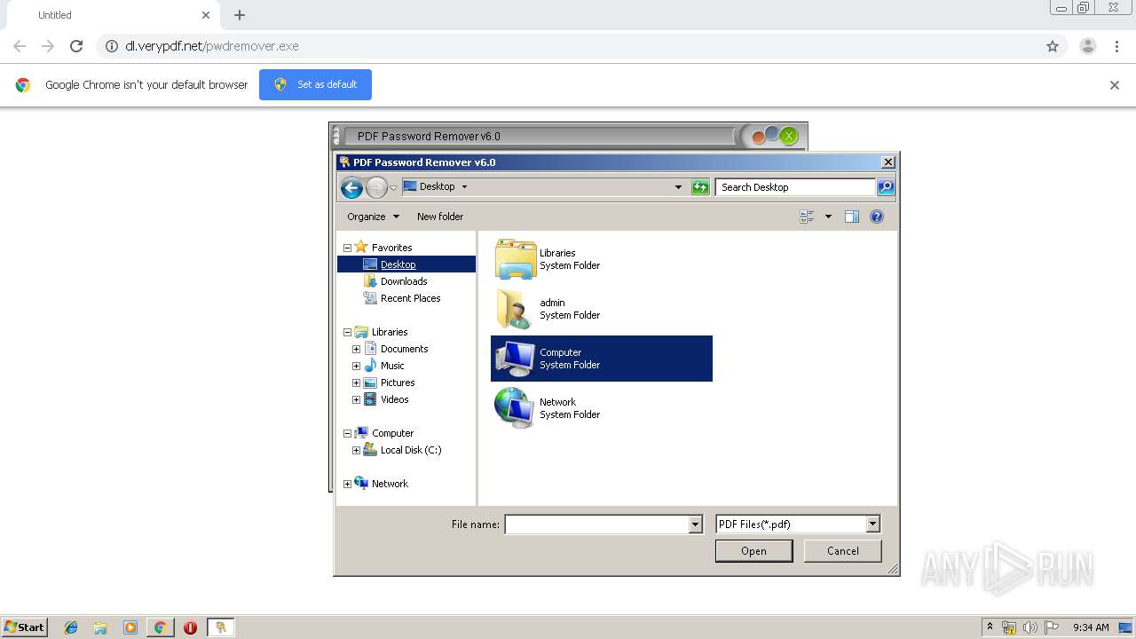Open Windows Explorer from taskbar
Image resolution: width=1136 pixels, height=639 pixels.
[x=100, y=627]
